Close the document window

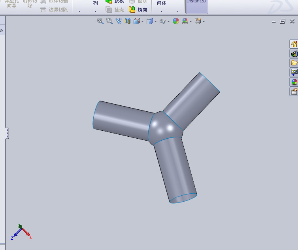click(292, 21)
